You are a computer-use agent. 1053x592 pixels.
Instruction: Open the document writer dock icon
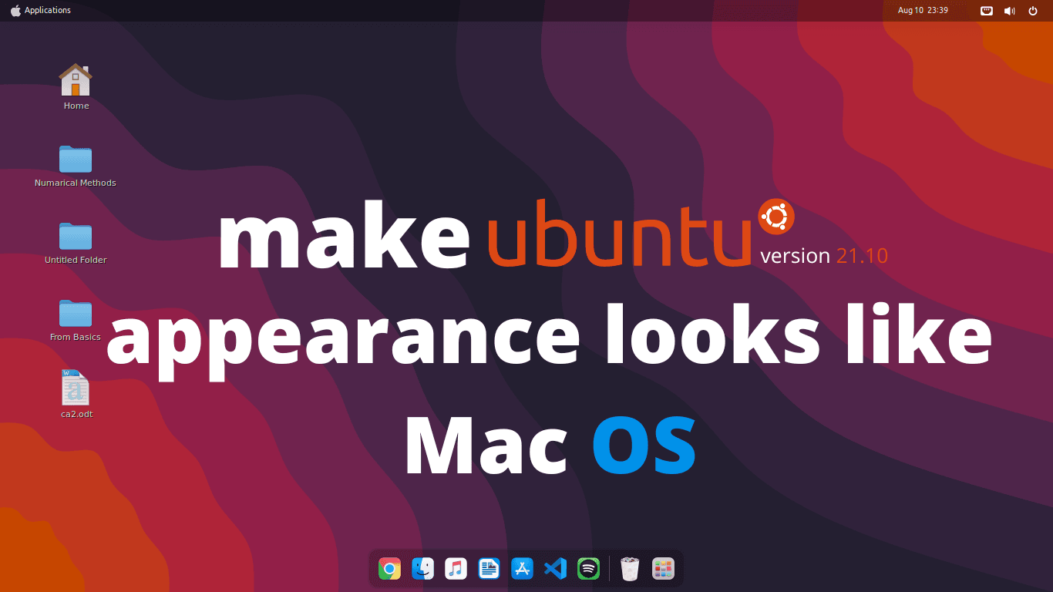tap(489, 569)
